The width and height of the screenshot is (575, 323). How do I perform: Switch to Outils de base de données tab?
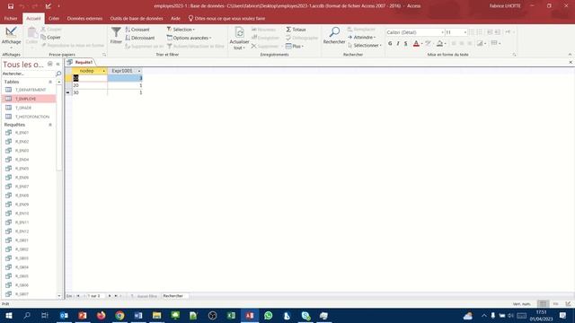[137, 18]
